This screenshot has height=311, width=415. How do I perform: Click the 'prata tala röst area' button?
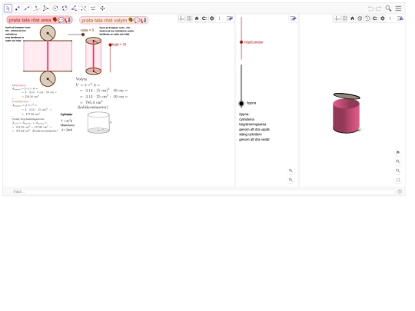[39, 20]
